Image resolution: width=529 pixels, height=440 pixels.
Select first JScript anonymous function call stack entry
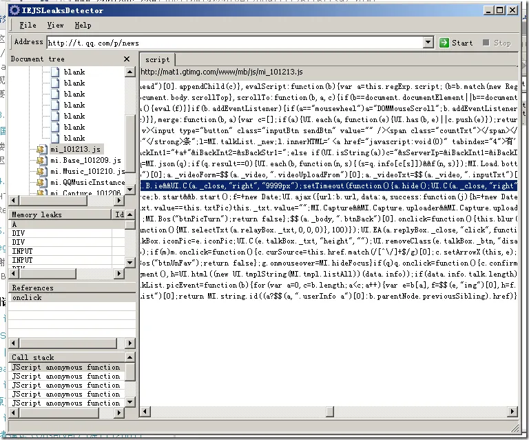tap(65, 368)
